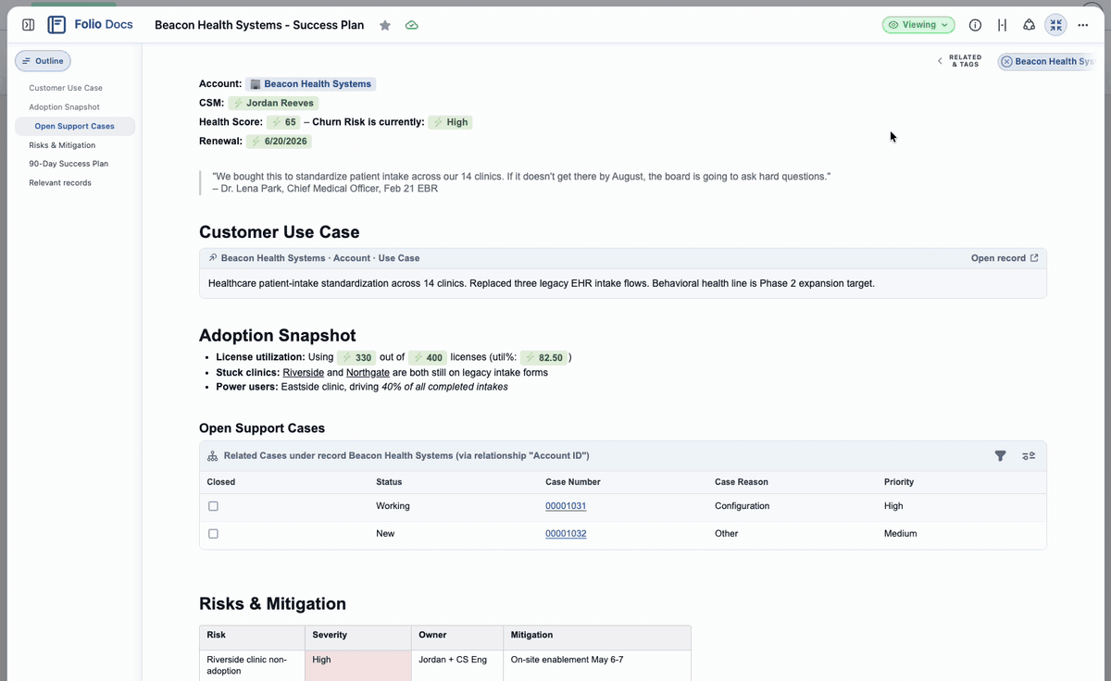
Task: Go to Relevant records in outline
Action: click(60, 183)
